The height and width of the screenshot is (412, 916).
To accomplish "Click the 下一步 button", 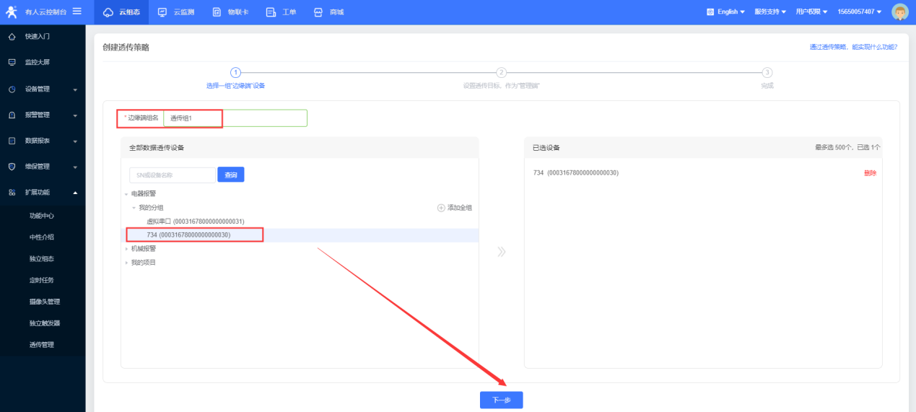I will point(501,400).
